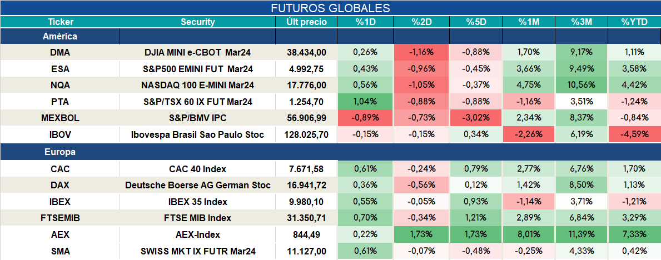Select the Europa section row
The width and height of the screenshot is (661, 260).
pyautogui.click(x=330, y=152)
